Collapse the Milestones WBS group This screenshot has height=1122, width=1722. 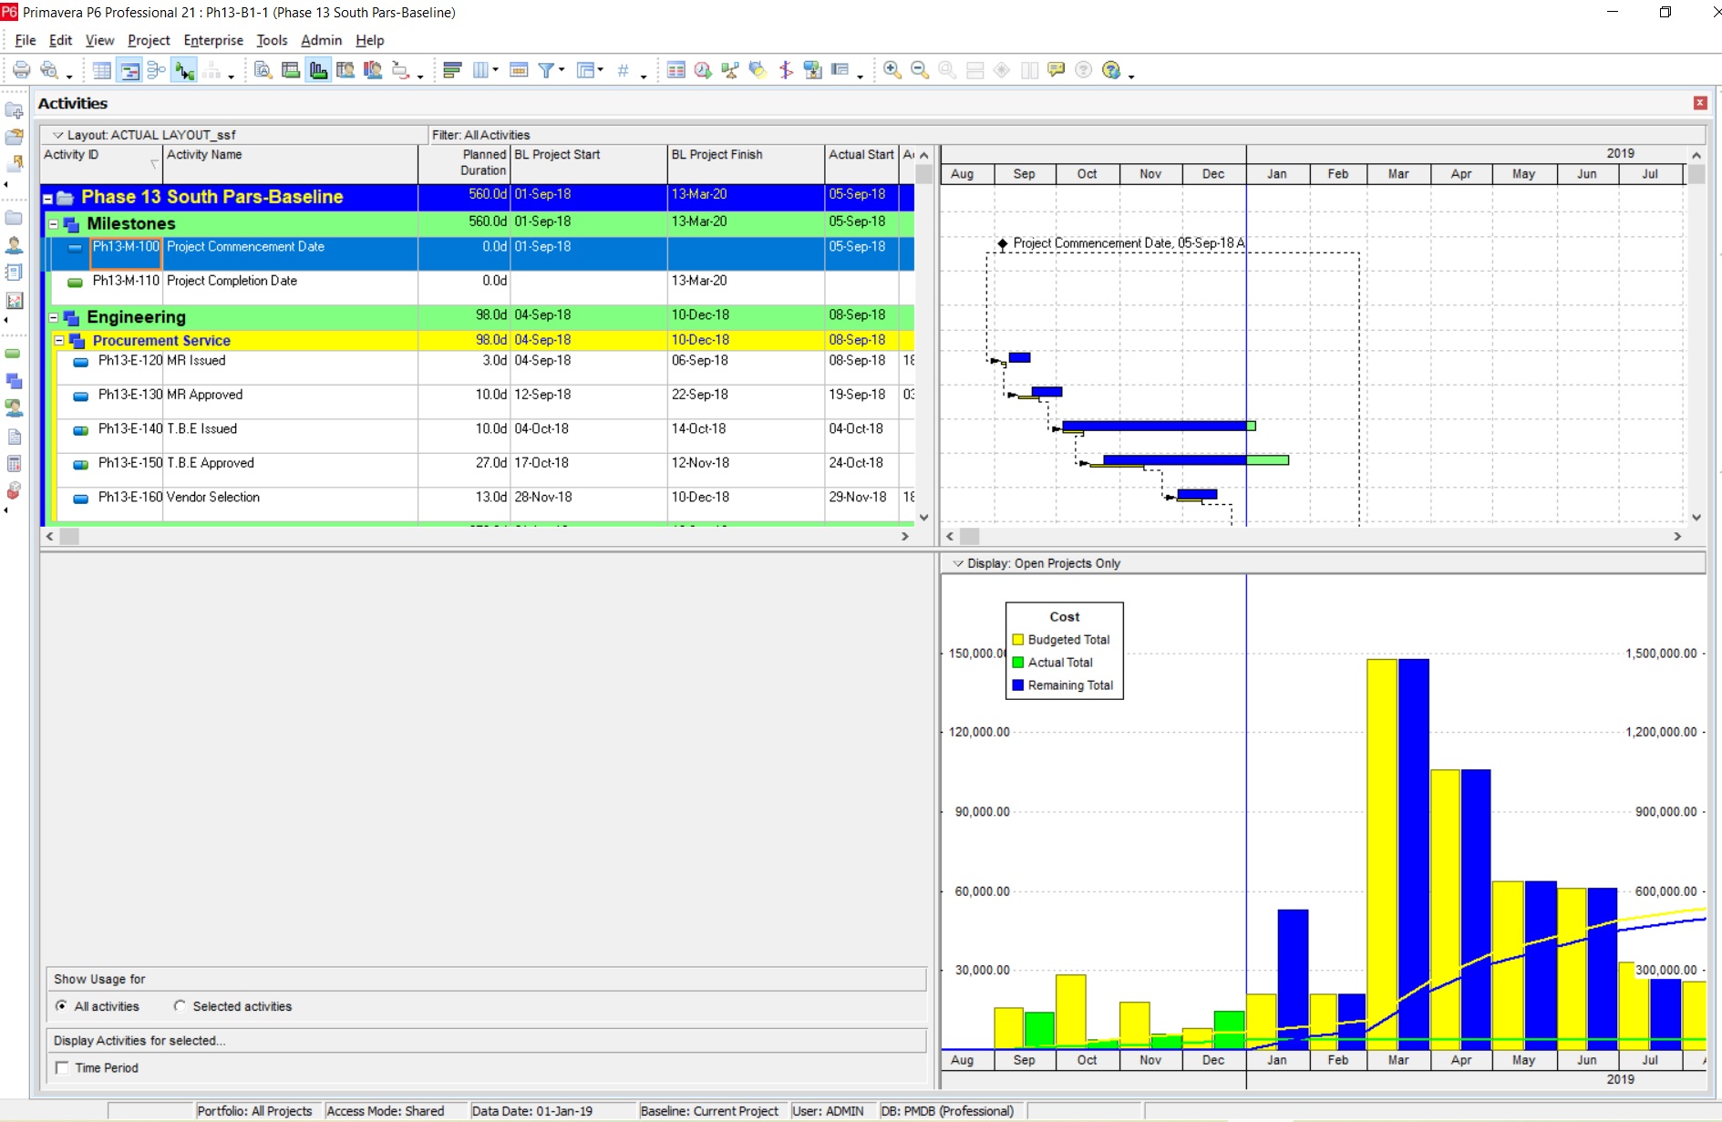[x=54, y=223]
